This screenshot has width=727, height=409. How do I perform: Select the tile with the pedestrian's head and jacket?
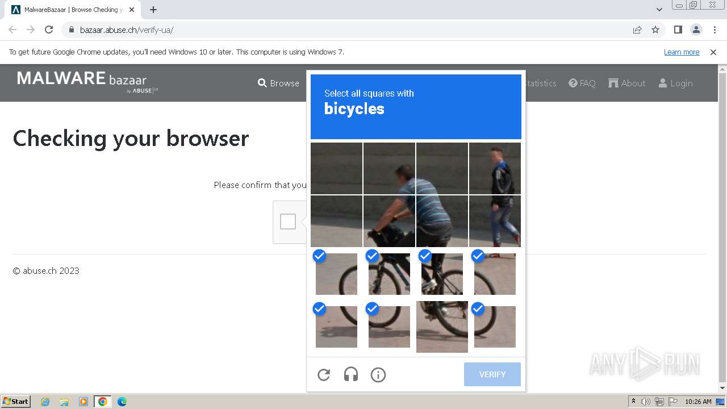[495, 168]
